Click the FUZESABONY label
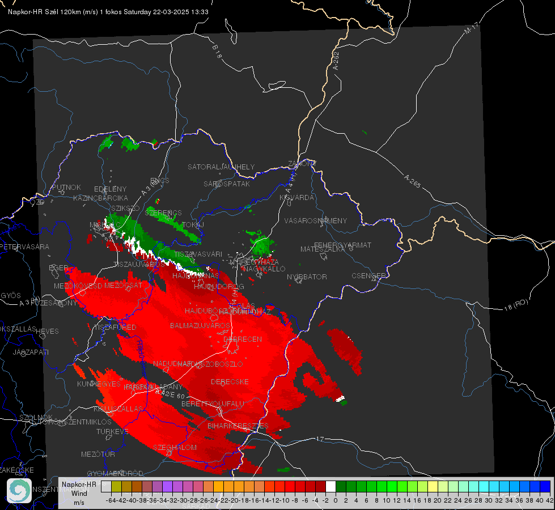The width and height of the screenshot is (555, 510). tap(54, 303)
